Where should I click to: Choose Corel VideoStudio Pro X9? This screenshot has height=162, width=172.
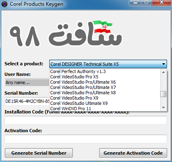(x=105, y=98)
